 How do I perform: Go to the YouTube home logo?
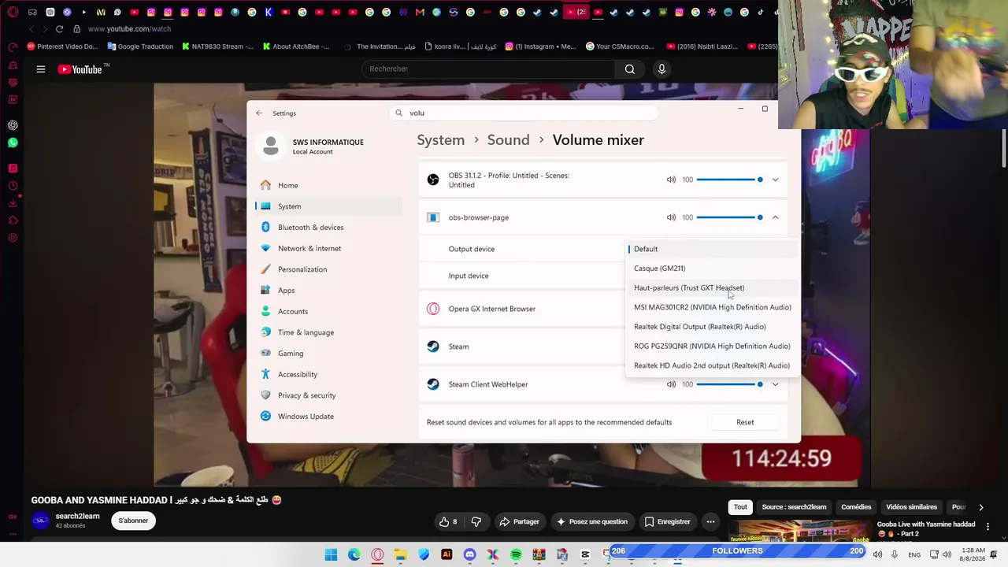pyautogui.click(x=80, y=69)
